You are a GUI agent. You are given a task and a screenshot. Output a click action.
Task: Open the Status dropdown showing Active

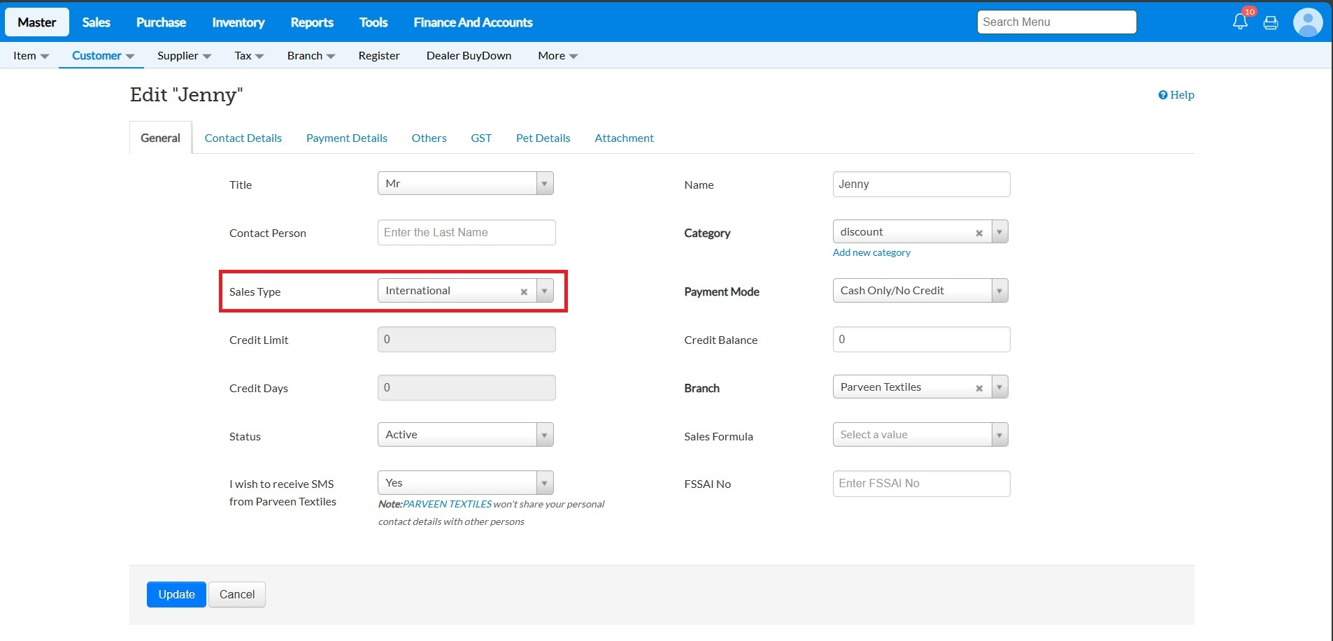click(x=544, y=435)
